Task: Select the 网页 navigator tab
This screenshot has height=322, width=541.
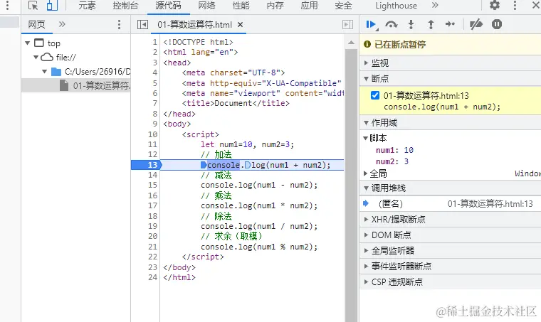Action: point(36,24)
